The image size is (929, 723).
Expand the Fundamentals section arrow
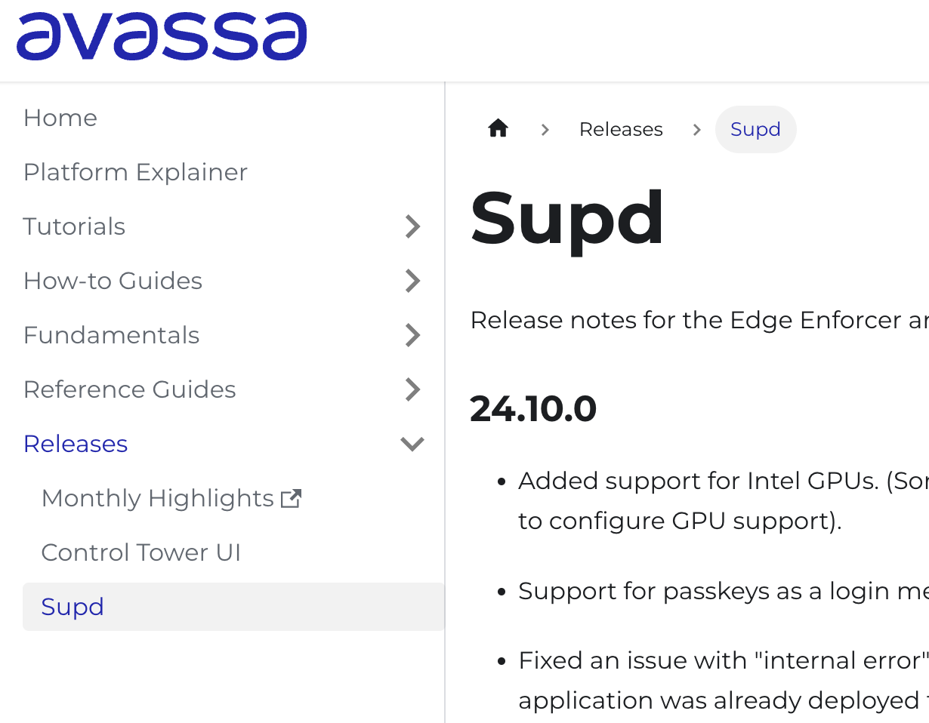(412, 335)
